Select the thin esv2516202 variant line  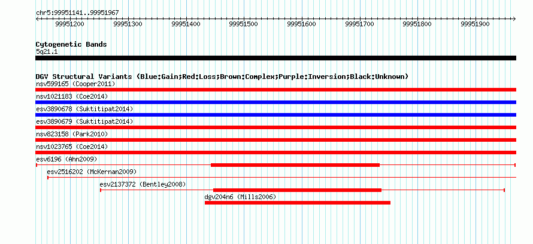point(282,177)
